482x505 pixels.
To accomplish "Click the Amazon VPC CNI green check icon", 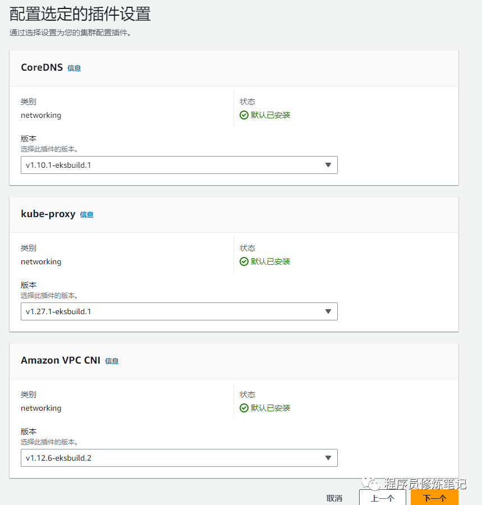I will tap(244, 408).
